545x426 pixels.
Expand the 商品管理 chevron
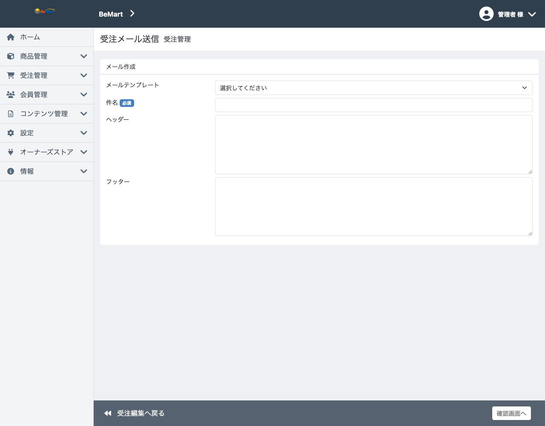click(x=84, y=56)
